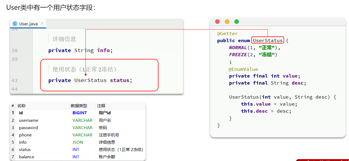This screenshot has width=349, height=161.
Task: Click 'private final String desc;' line
Action: pos(268,83)
